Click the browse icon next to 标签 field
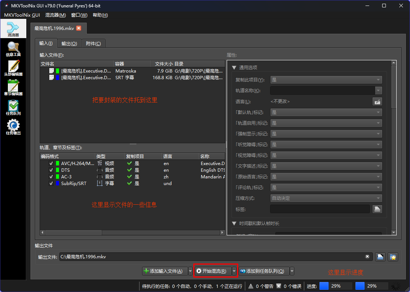 (x=377, y=209)
